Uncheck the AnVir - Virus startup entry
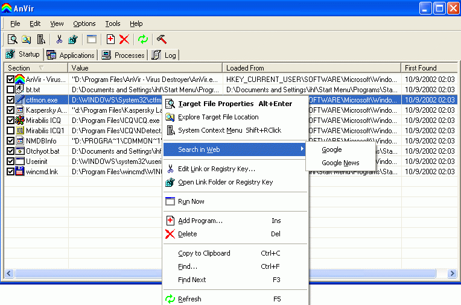Image resolution: width=461 pixels, height=305 pixels. point(10,80)
